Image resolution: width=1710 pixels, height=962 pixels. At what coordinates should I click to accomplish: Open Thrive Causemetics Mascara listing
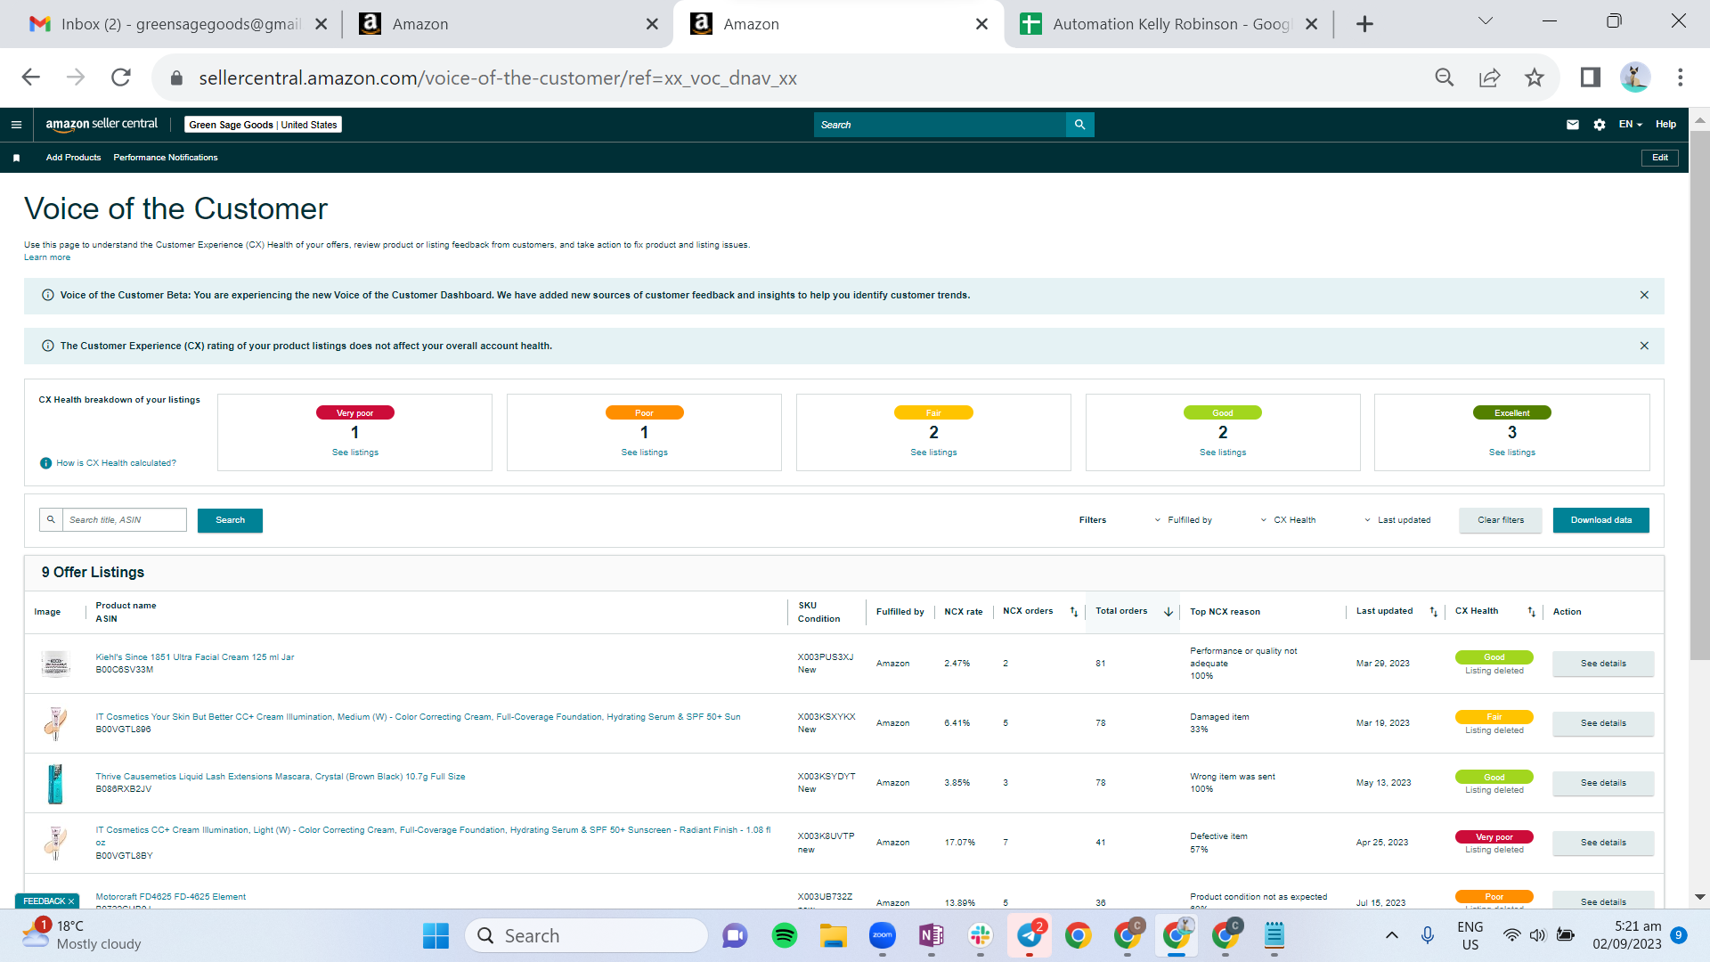pos(281,777)
